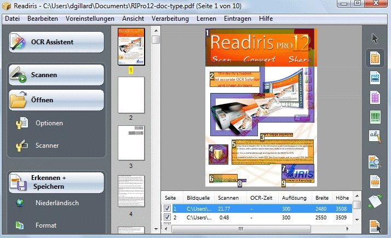Open the Niederländisch language setting

57,203
